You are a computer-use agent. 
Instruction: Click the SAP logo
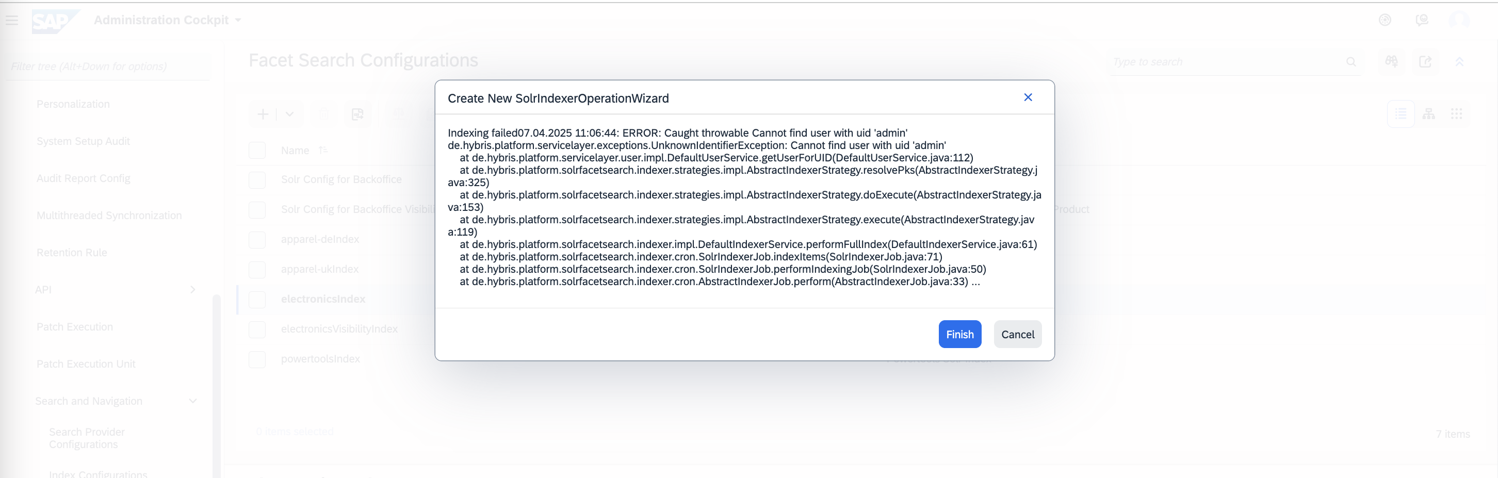(55, 21)
